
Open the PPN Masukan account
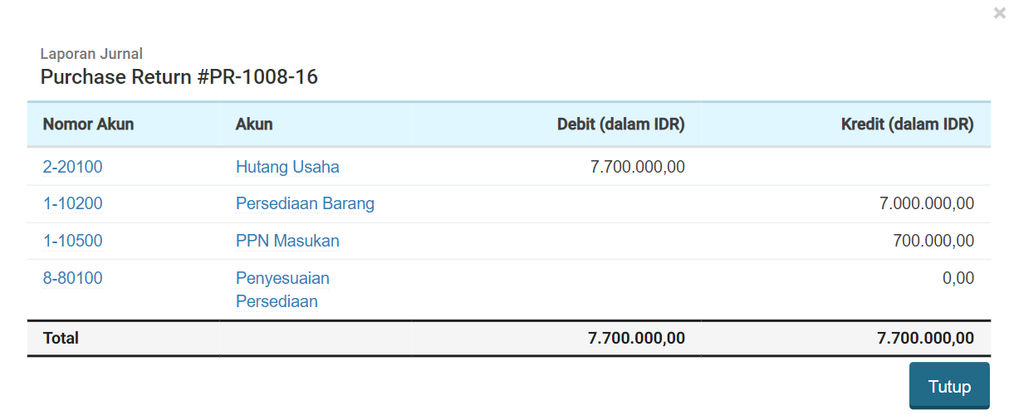click(x=287, y=241)
